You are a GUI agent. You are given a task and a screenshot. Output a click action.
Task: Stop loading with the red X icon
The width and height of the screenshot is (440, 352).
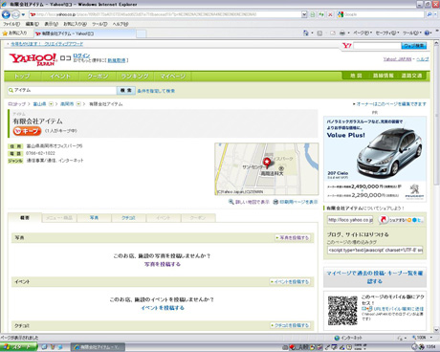click(330, 14)
